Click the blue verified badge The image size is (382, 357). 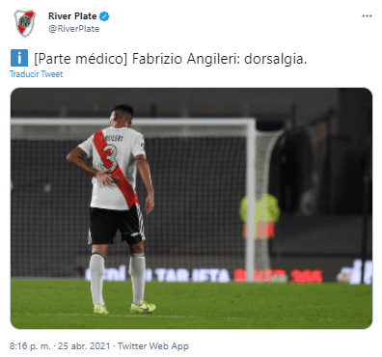[104, 16]
